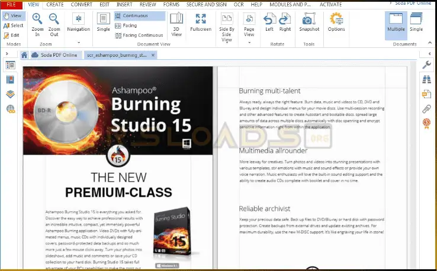Screen dimensions: 437x271
Task: Open the Options gear button
Action: point(336,22)
